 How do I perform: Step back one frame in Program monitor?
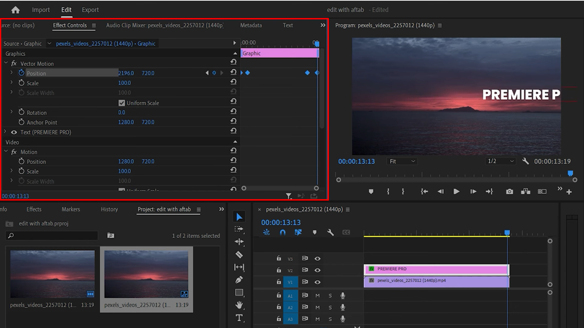(440, 192)
